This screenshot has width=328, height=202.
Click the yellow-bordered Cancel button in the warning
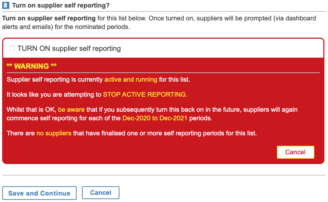(x=295, y=152)
